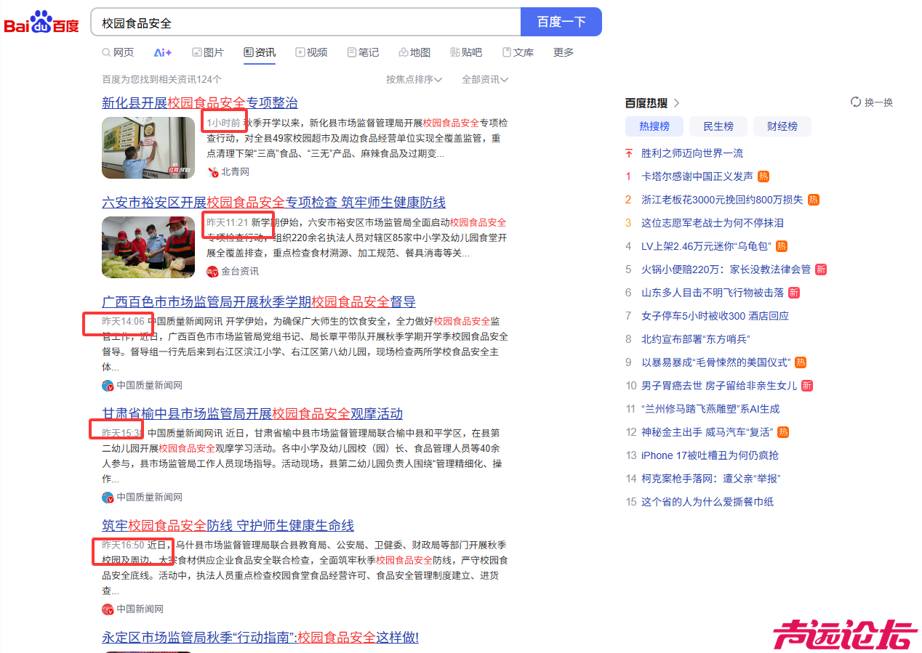This screenshot has height=653, width=922.
Task: Open the AI+ search tab icon
Action: pyautogui.click(x=163, y=52)
